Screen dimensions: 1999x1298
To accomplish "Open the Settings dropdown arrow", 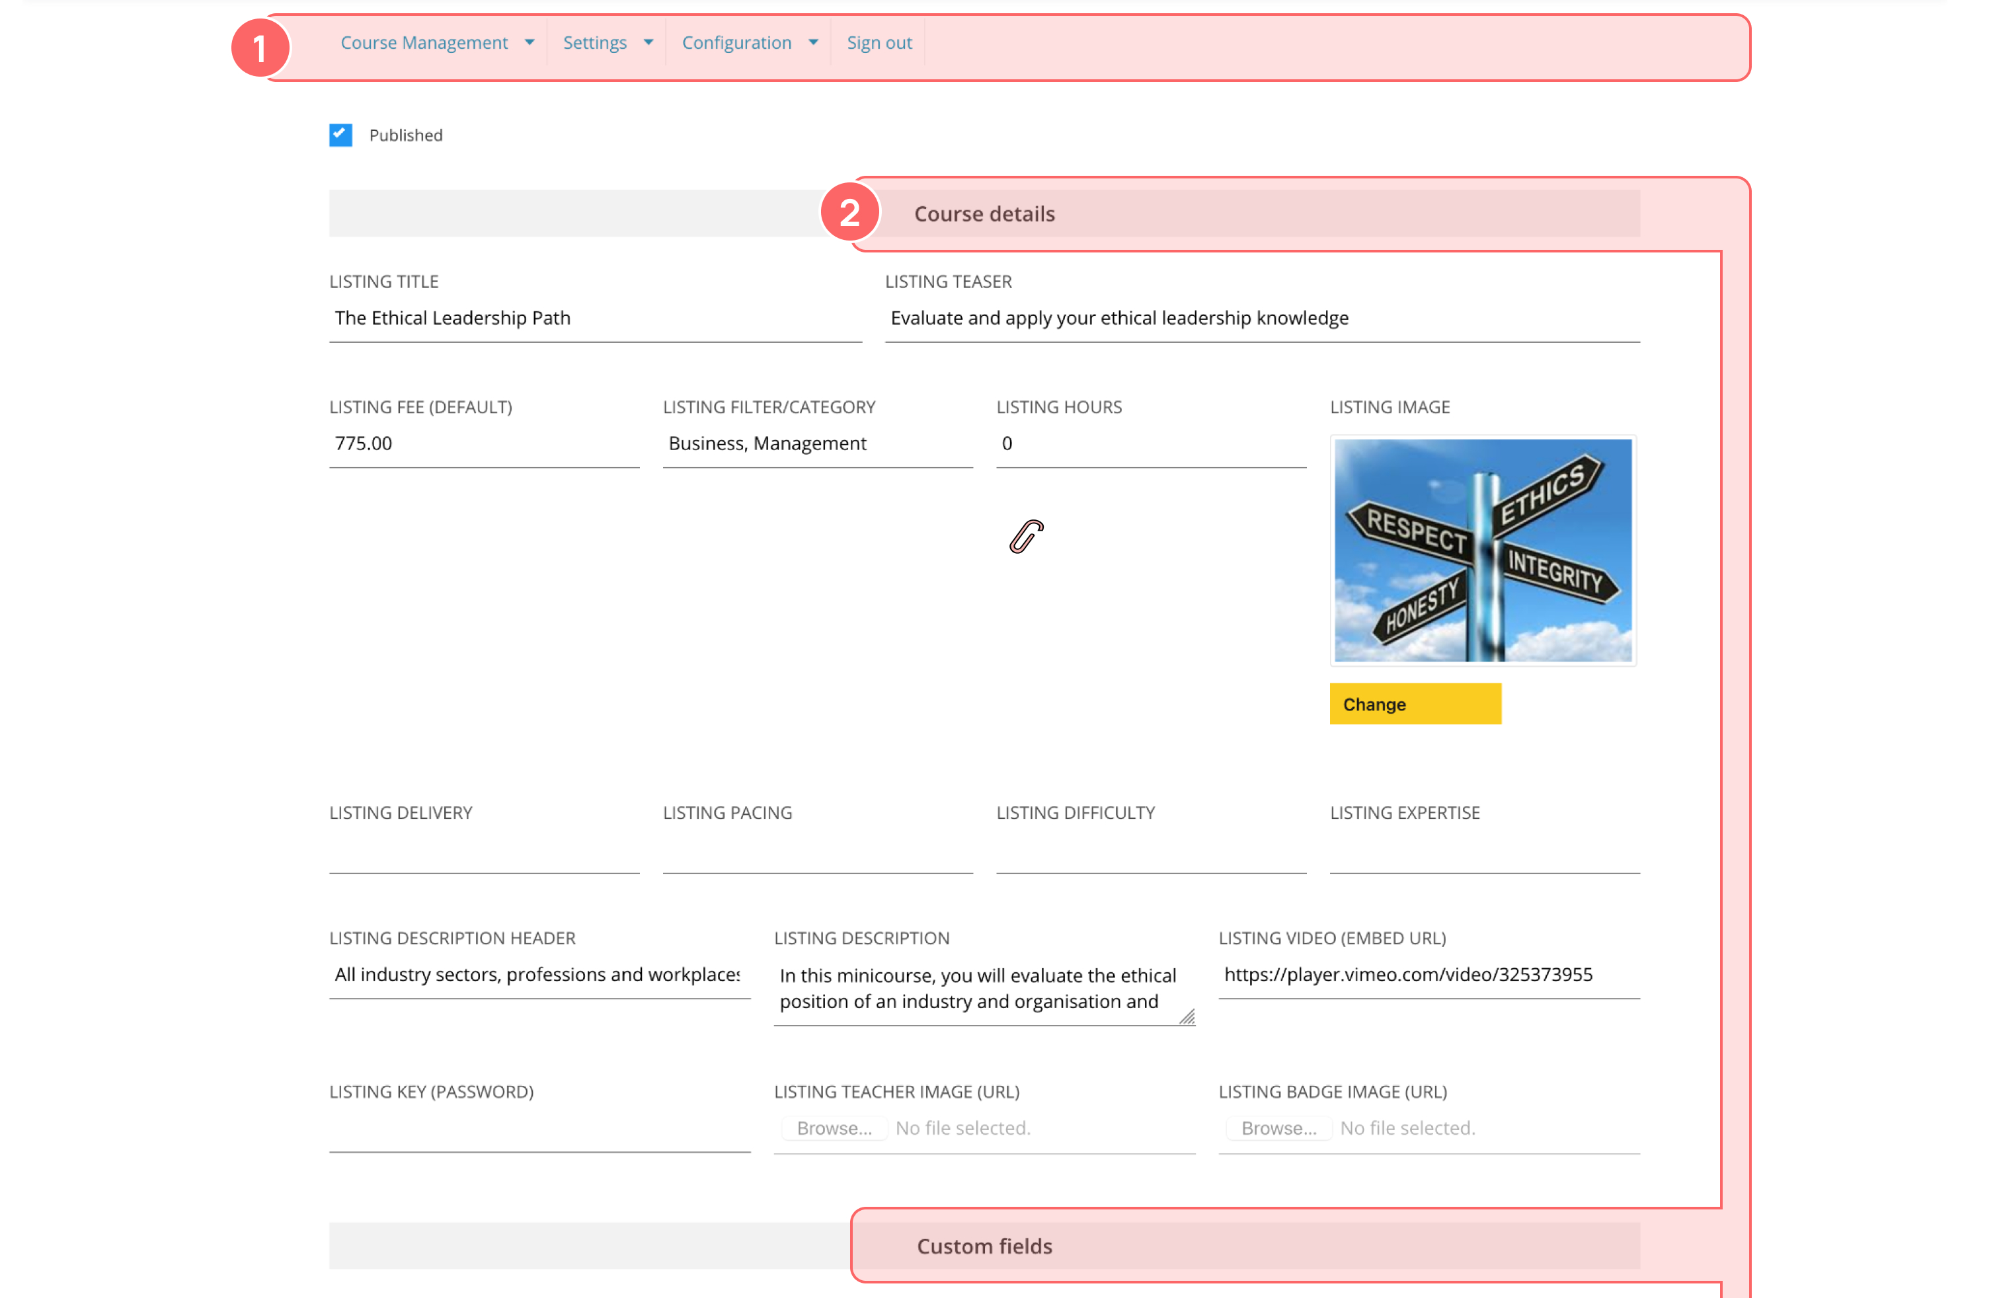I will click(648, 43).
